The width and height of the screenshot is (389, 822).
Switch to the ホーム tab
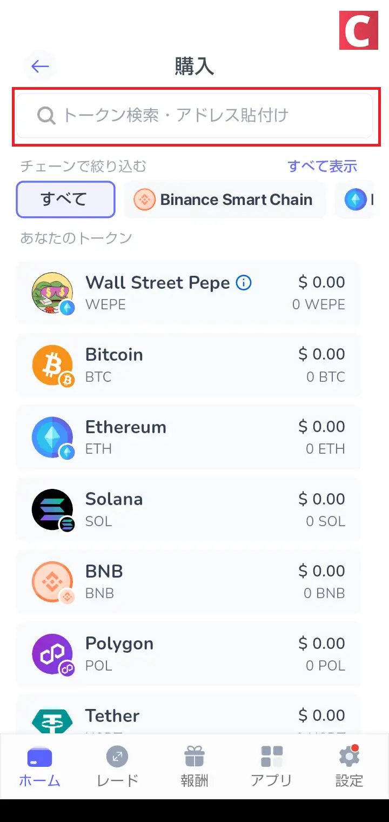point(39,766)
